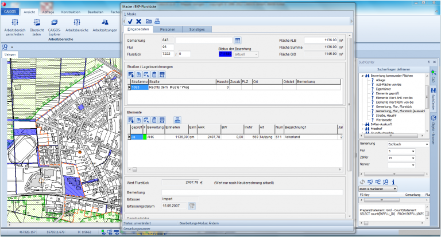Open the Gemarkung lookup grid icon
The height and width of the screenshot is (237, 441).
238,40
